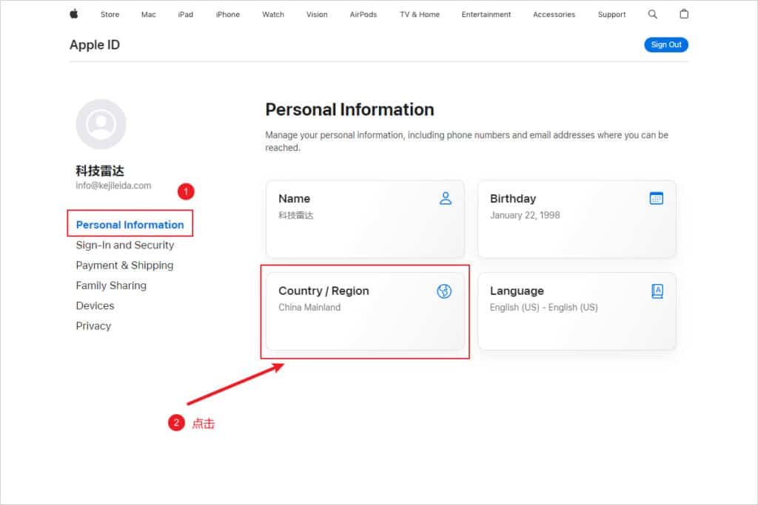Click the translate icon on the Language card

click(657, 291)
